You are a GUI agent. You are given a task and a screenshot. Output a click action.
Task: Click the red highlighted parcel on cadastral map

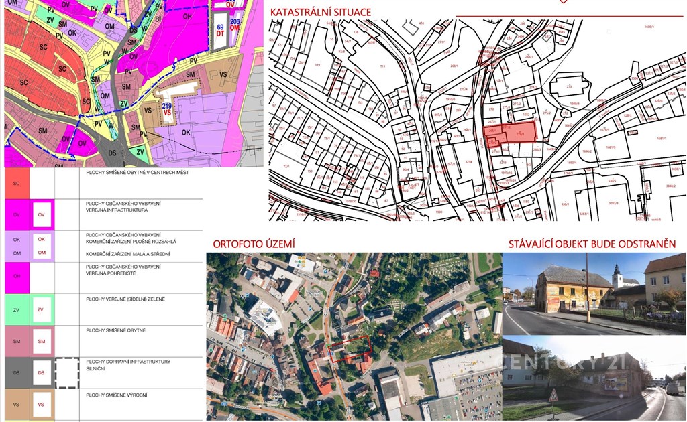(511, 133)
